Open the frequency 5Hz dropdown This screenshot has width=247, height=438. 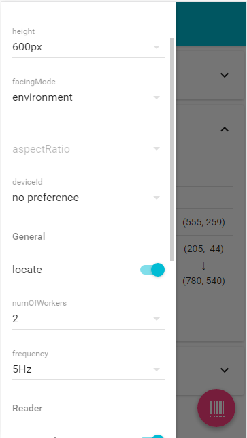88,369
